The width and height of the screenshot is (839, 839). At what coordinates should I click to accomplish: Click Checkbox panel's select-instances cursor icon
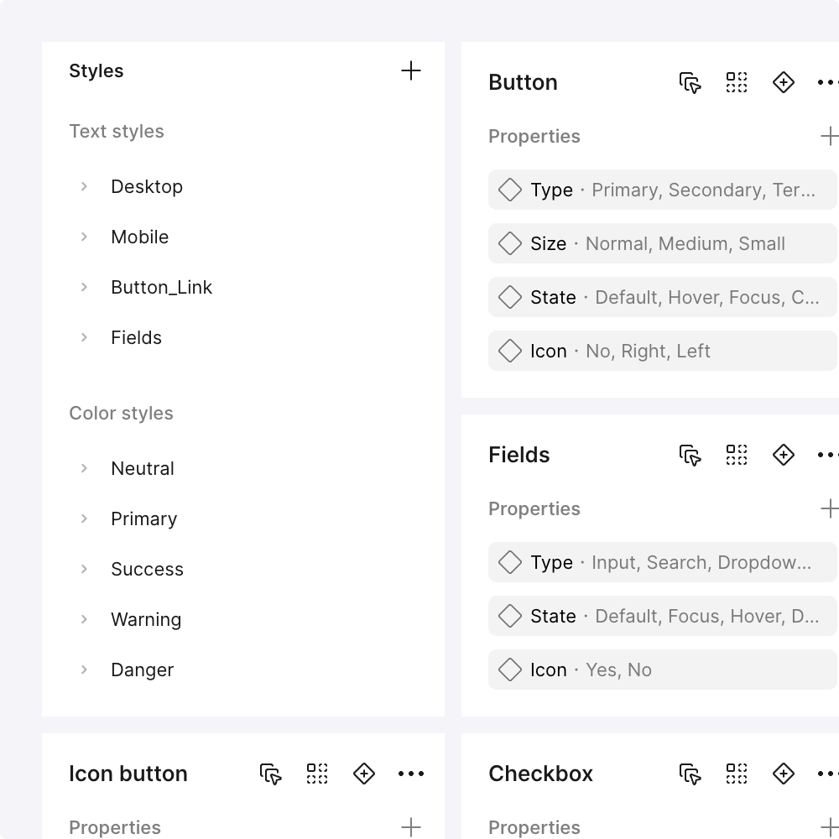coord(690,774)
